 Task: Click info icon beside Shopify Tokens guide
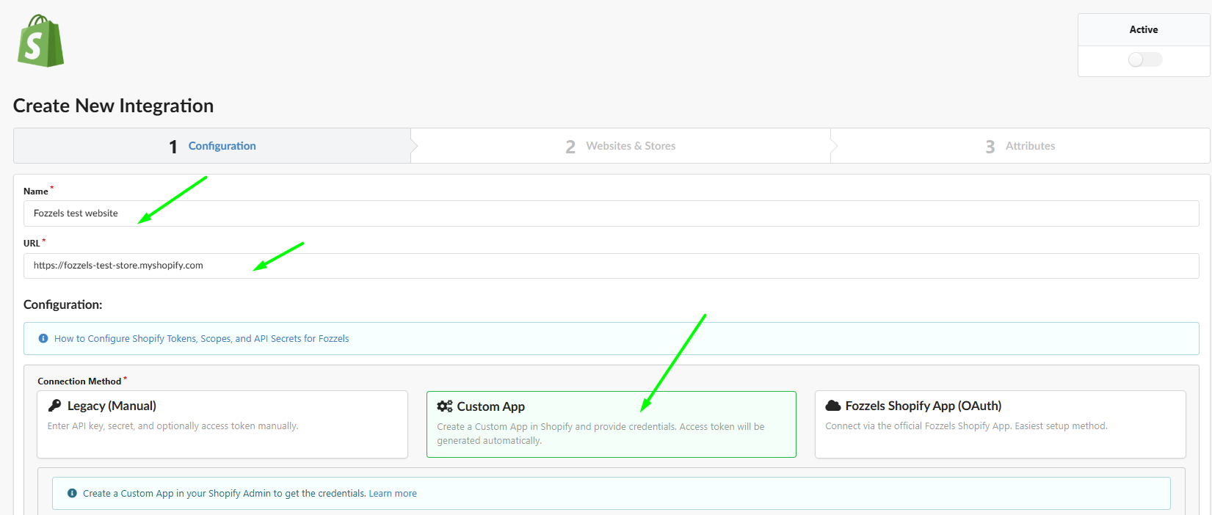[x=43, y=339]
